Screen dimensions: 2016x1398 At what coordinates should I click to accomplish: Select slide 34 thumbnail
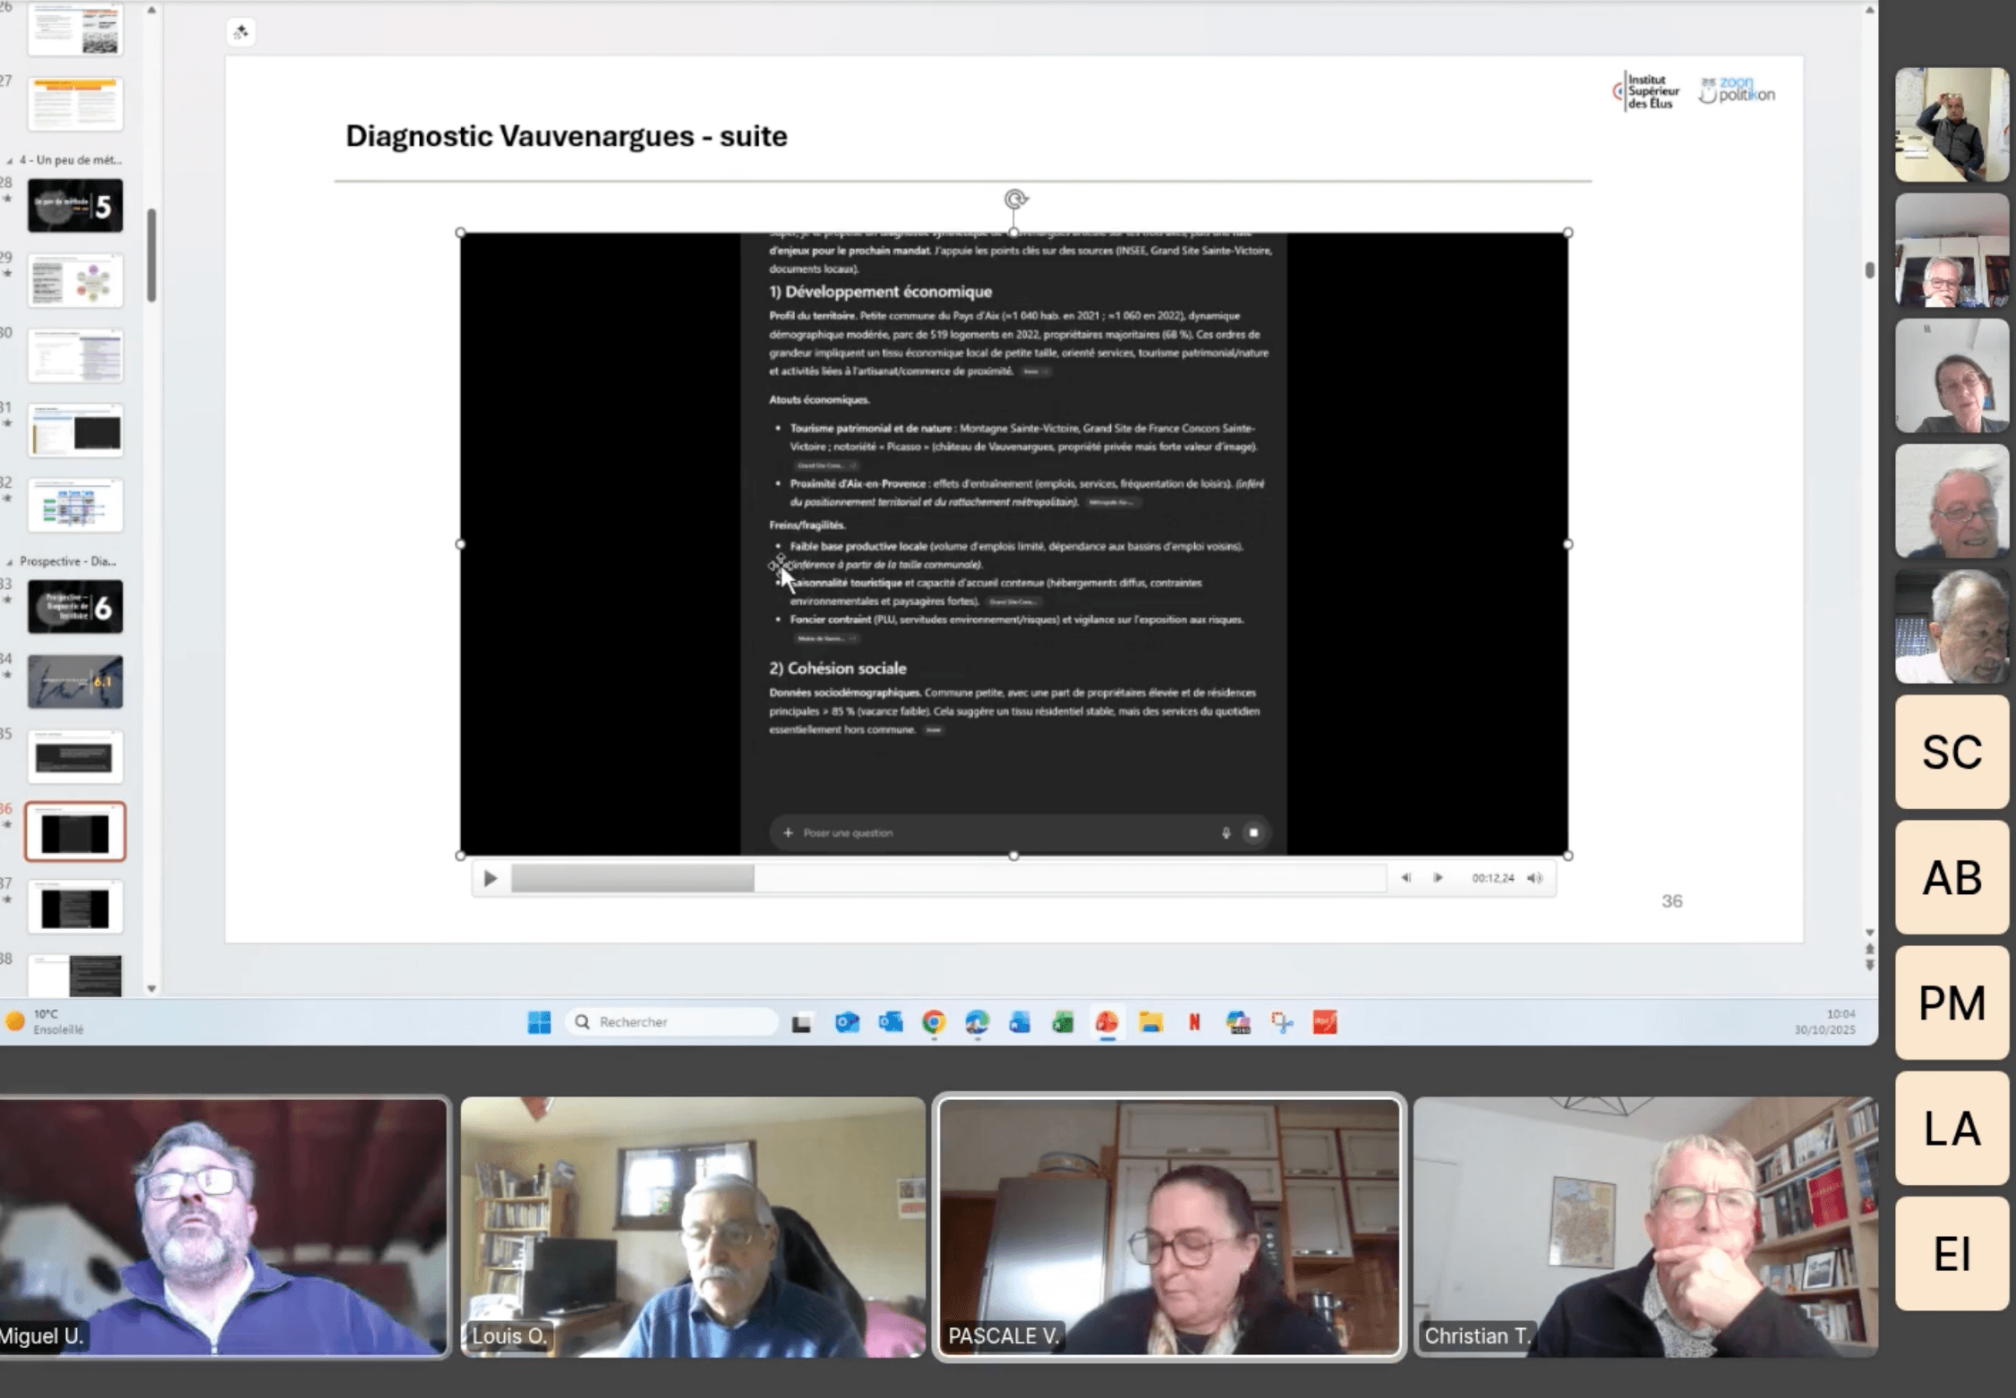click(x=75, y=682)
